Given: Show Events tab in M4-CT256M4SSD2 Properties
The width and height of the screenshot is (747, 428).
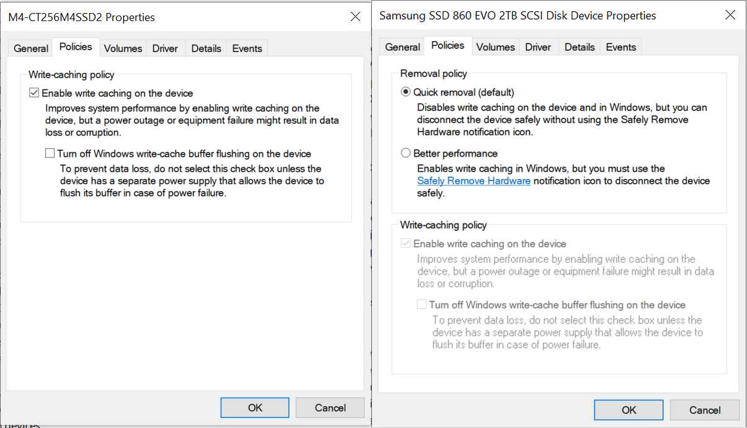Looking at the screenshot, I should click(x=247, y=48).
